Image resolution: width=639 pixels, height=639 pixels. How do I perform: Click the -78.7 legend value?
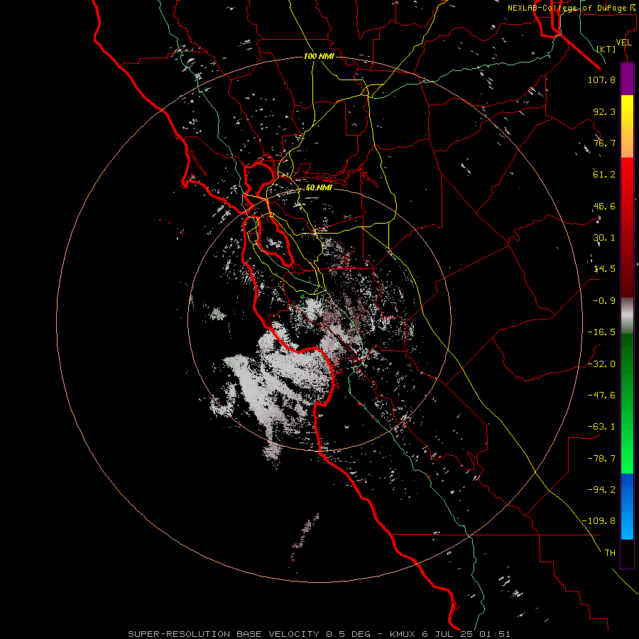pyautogui.click(x=601, y=459)
